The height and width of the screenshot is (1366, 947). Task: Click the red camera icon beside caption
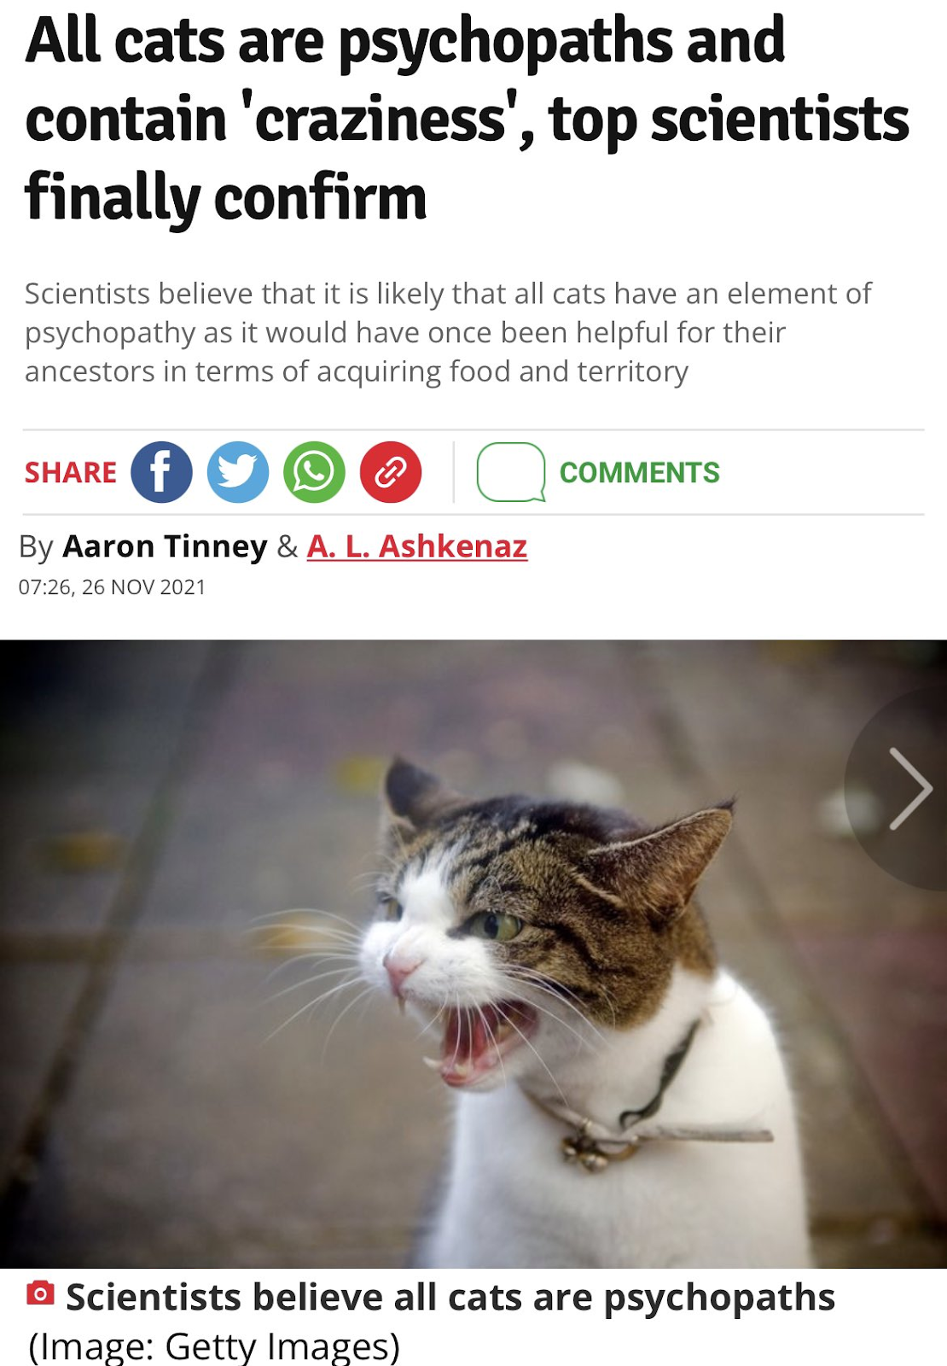pyautogui.click(x=40, y=1293)
